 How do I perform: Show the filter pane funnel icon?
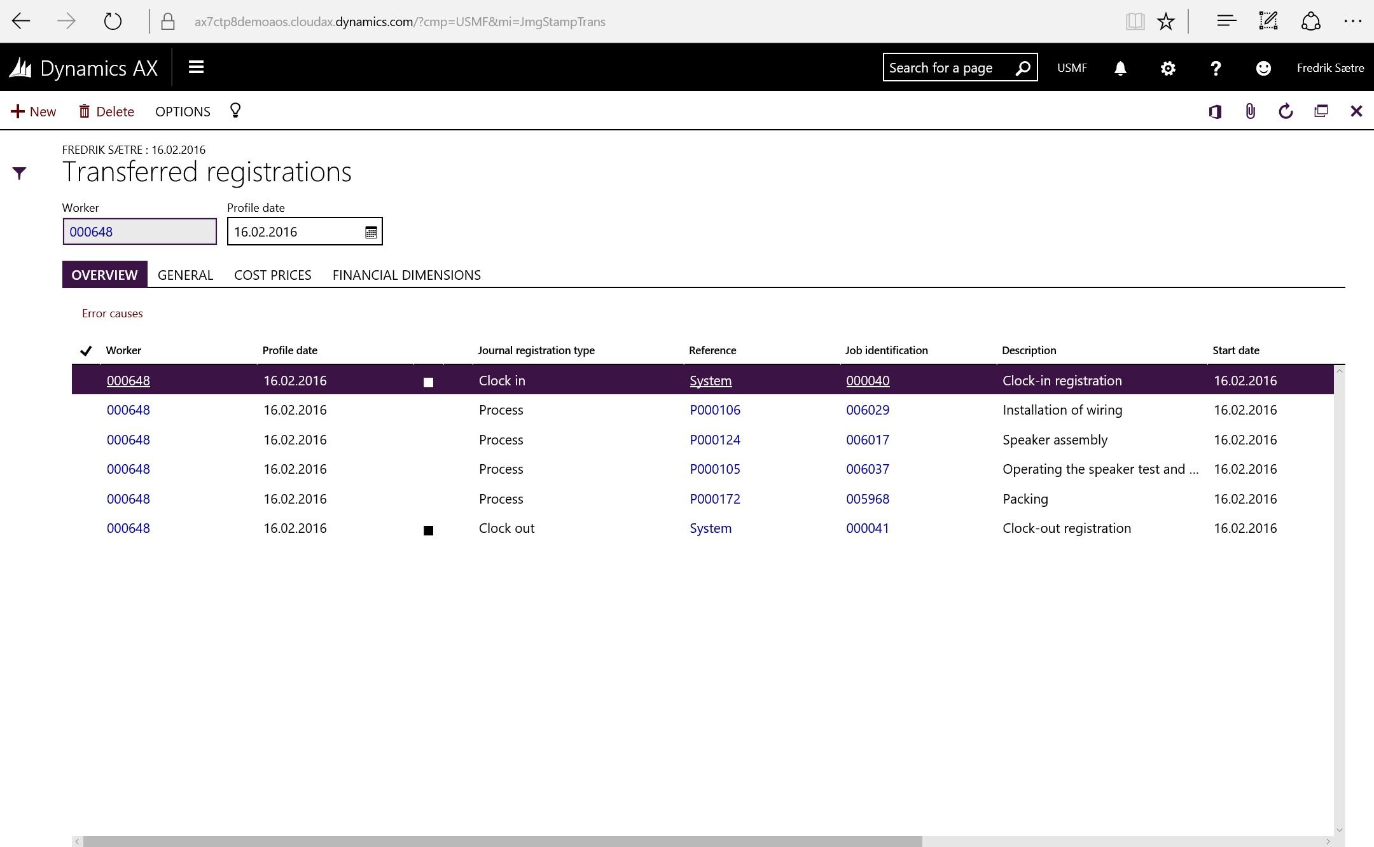point(20,173)
